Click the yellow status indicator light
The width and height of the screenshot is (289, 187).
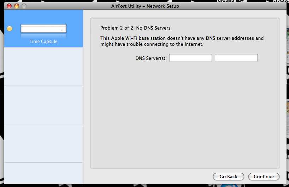[10, 29]
